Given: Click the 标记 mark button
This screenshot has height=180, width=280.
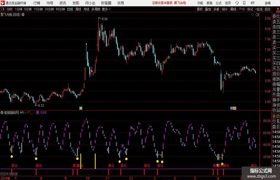Looking at the screenshot, I should tap(250, 9).
